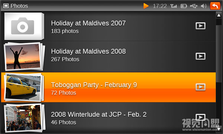Click the orange play indicator icon
The width and height of the screenshot is (223, 134).
146,6
